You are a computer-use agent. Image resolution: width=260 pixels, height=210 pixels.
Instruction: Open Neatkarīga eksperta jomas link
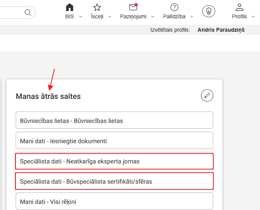pyautogui.click(x=114, y=161)
